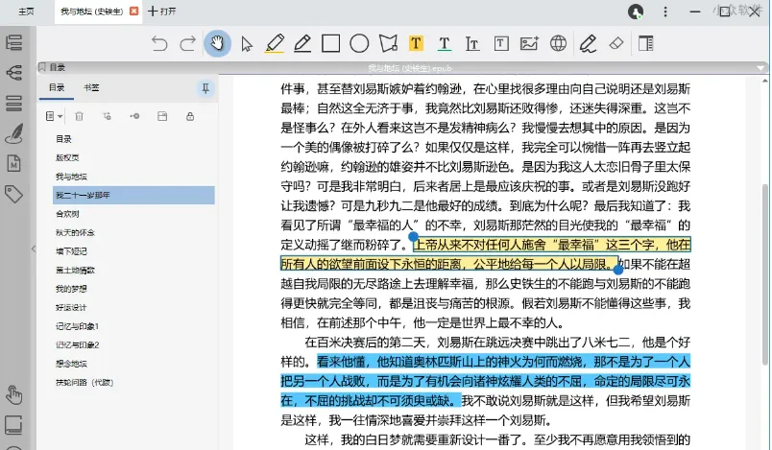Close the 我与地坛 document tab
Screen dimensions: 772x450
pos(133,12)
